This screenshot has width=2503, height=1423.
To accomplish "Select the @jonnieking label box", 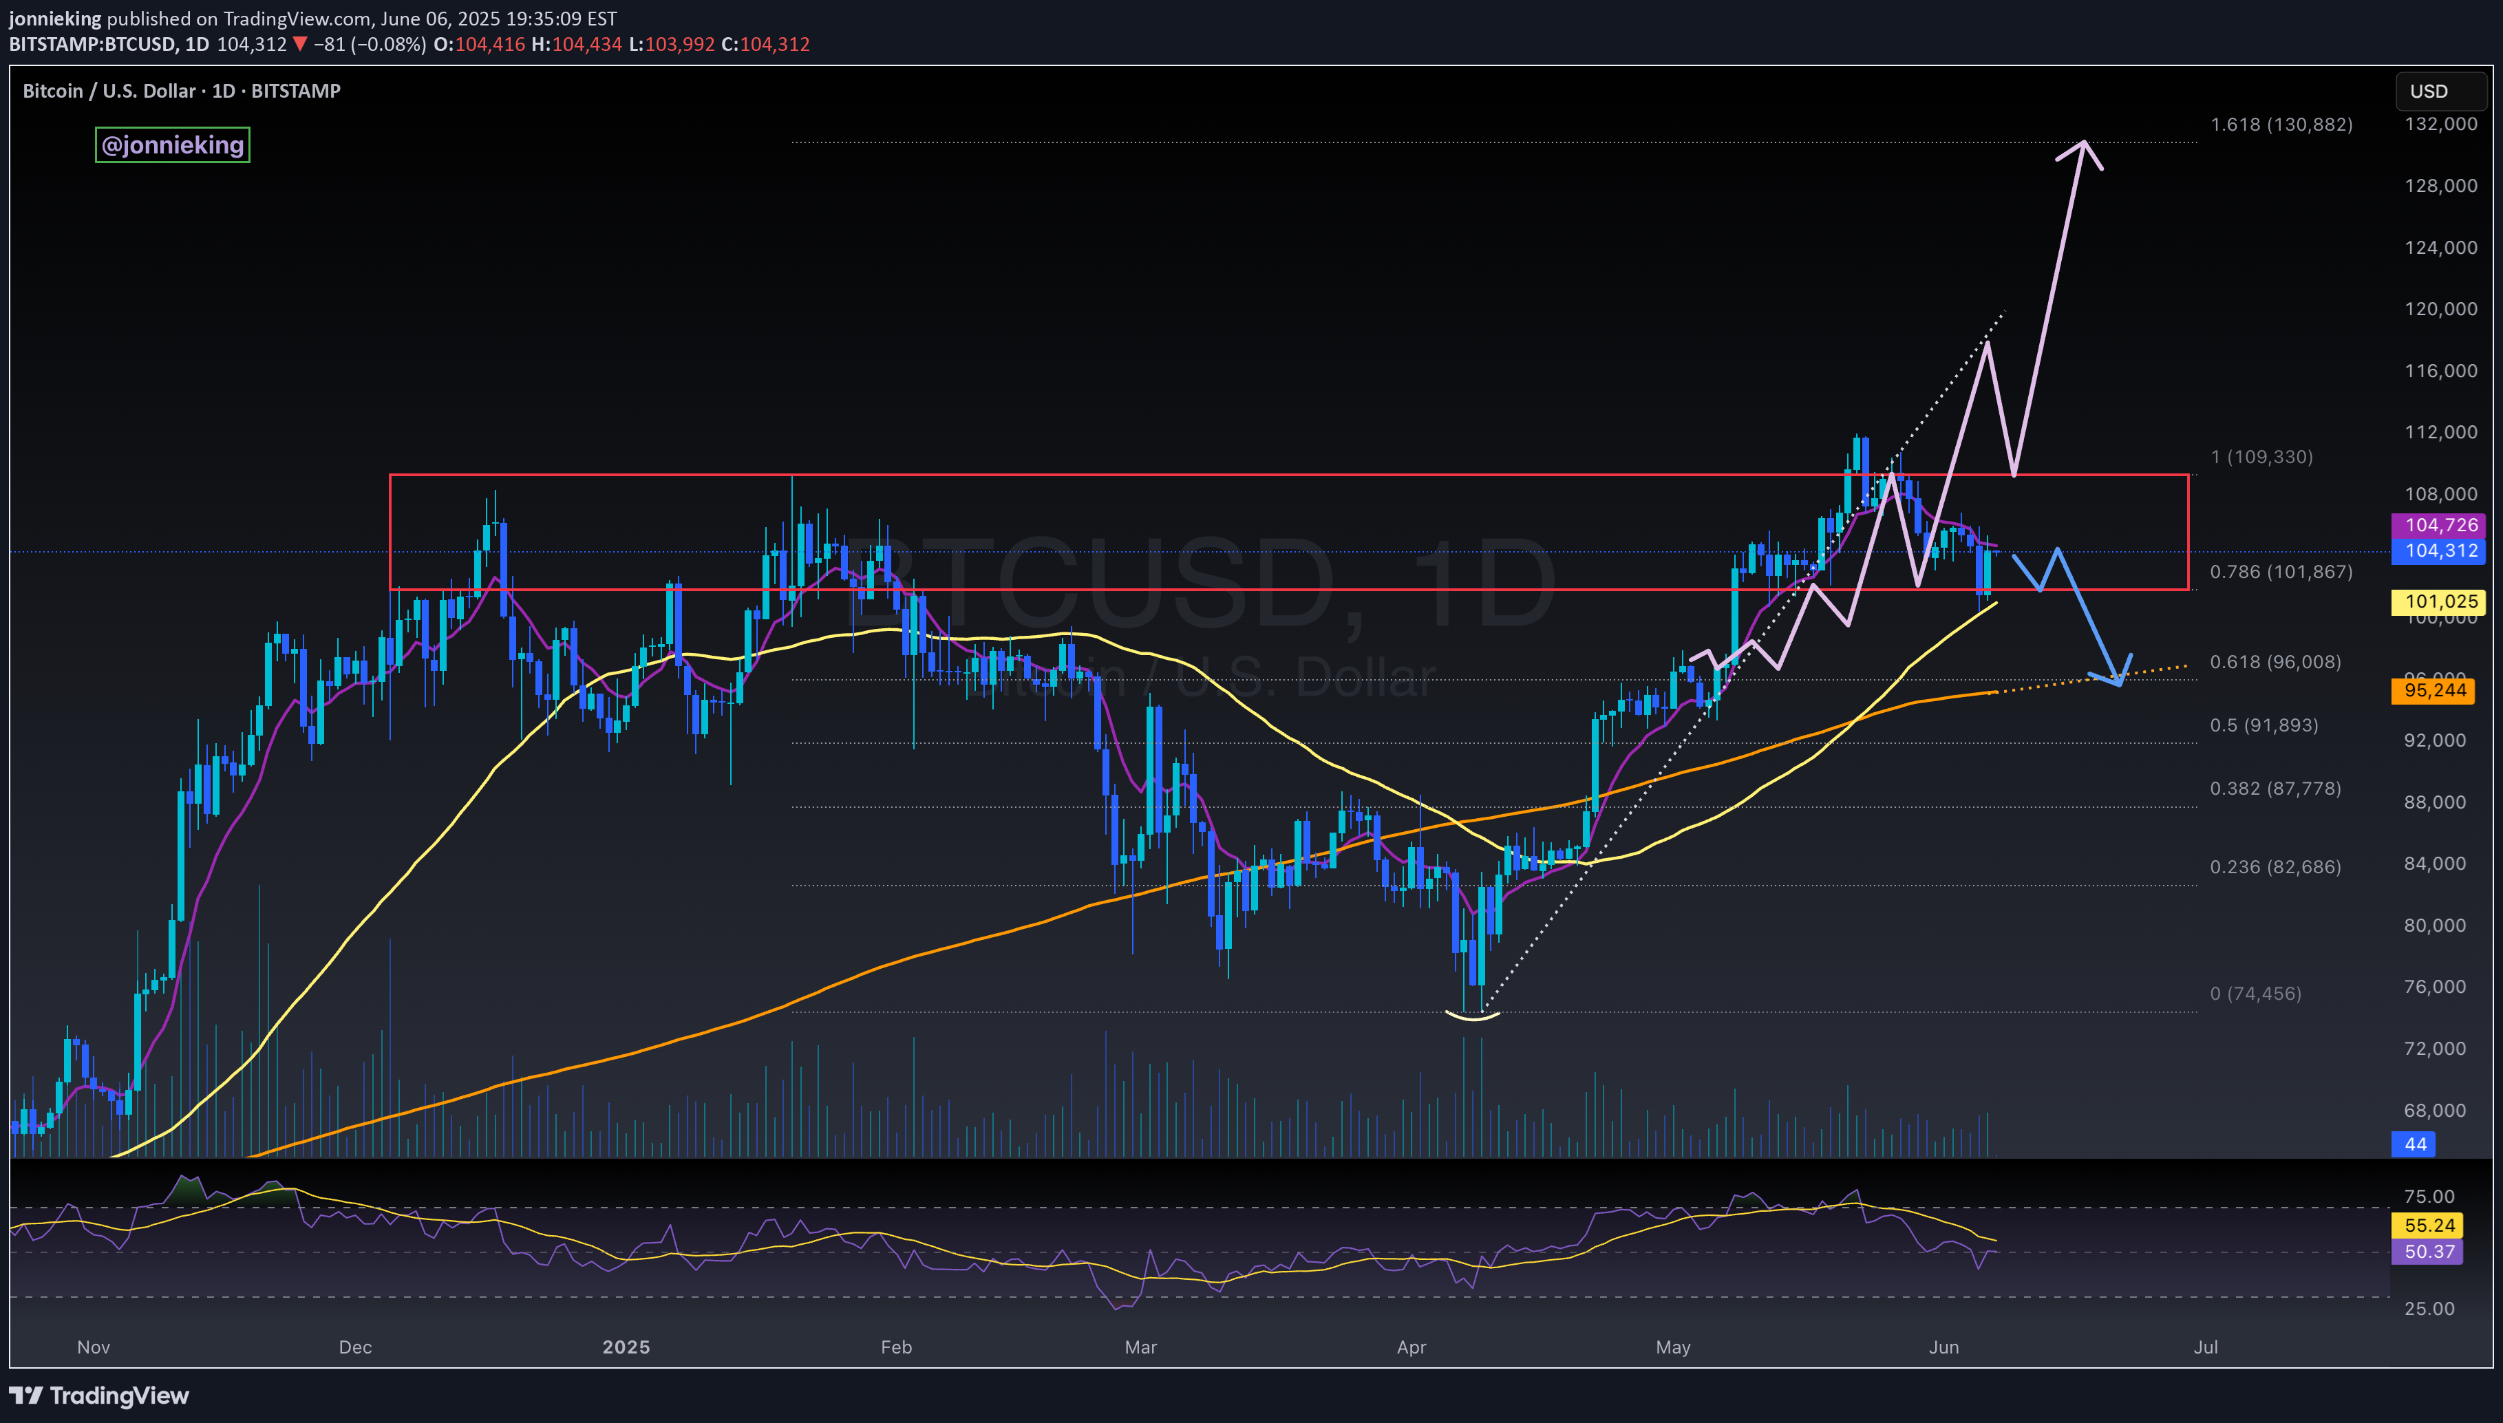I will coord(172,145).
